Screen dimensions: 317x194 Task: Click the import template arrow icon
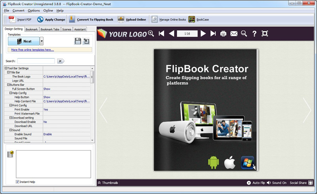click(x=86, y=41)
